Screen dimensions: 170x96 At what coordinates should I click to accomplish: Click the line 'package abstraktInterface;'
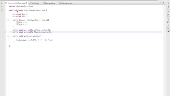point(21,6)
